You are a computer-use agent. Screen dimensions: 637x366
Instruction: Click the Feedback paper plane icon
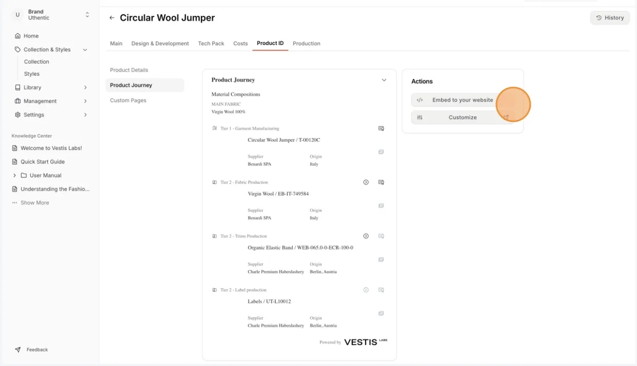[x=18, y=350]
